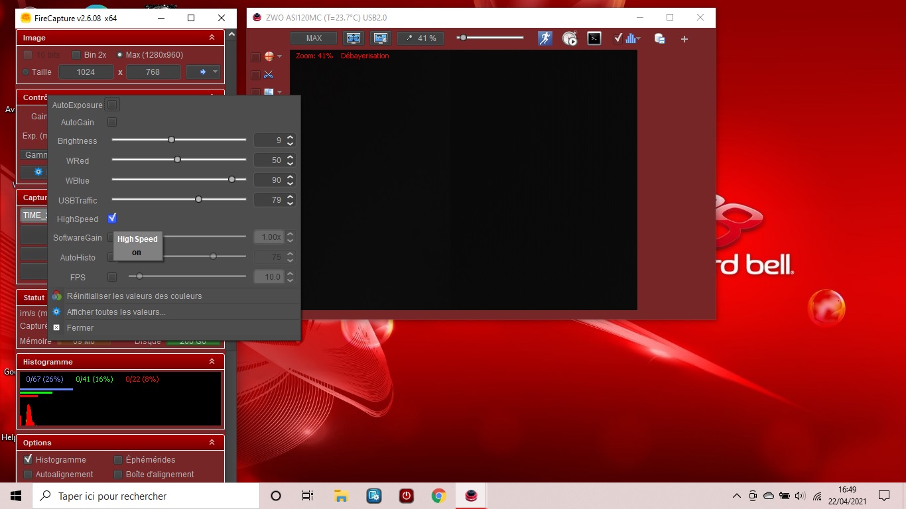Click the blue document-with-gear taskbar icon
Image resolution: width=906 pixels, height=509 pixels.
click(373, 496)
